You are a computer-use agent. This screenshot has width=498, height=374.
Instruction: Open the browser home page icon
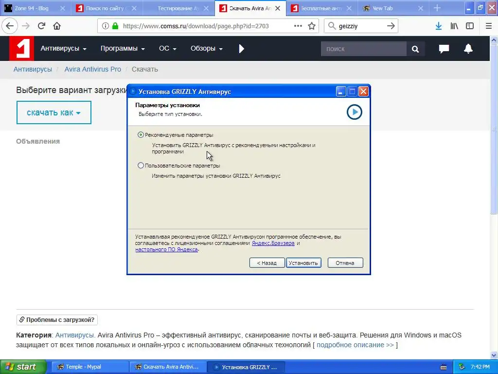click(x=57, y=26)
